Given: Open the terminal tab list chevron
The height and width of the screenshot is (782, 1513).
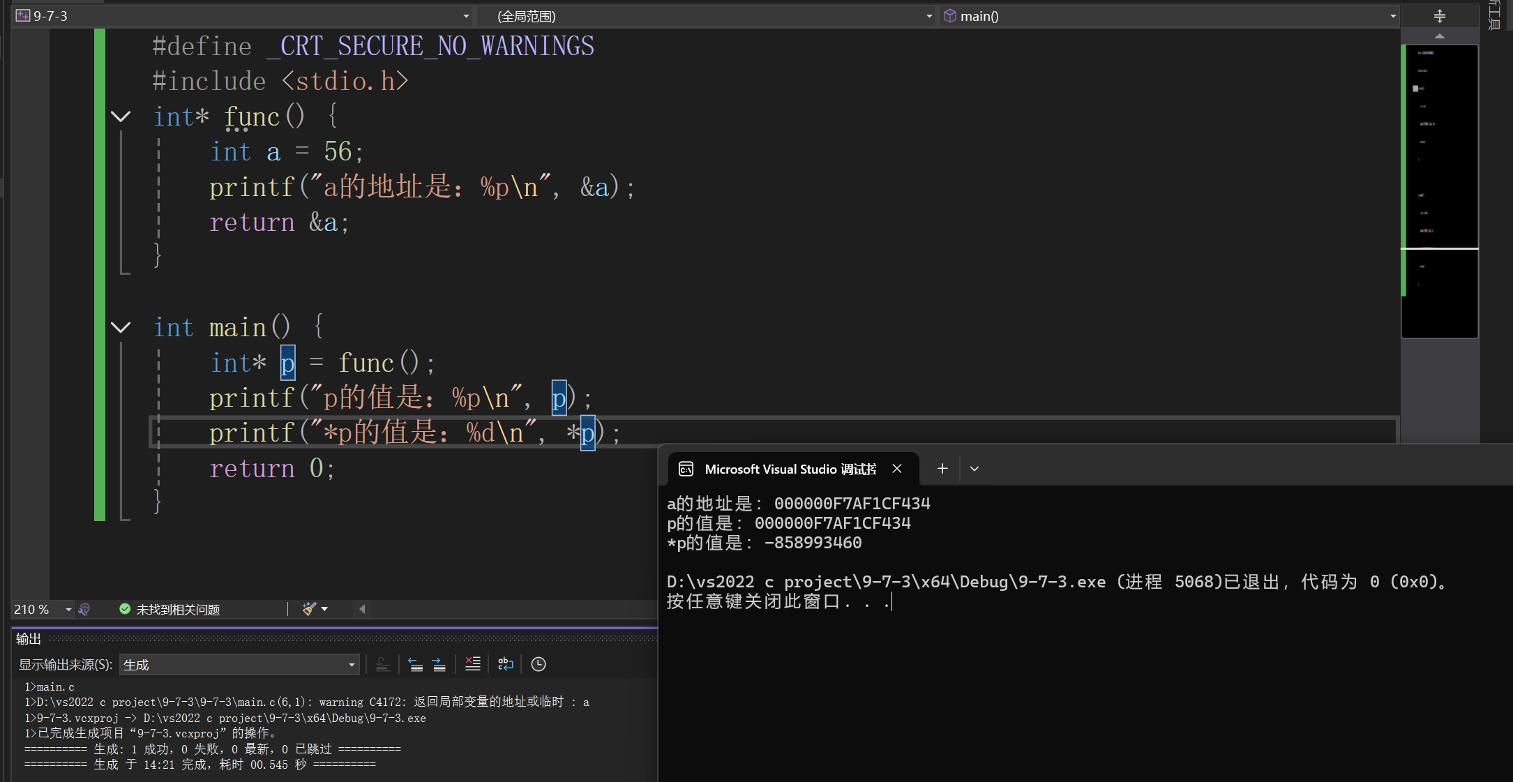Looking at the screenshot, I should [x=974, y=469].
